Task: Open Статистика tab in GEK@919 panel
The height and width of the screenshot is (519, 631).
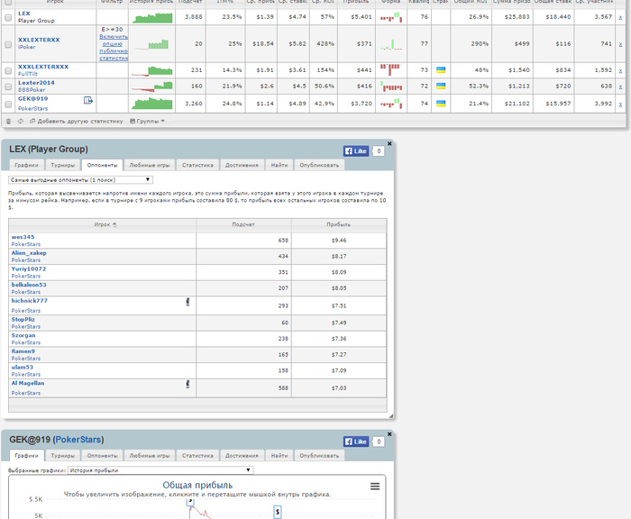Action: [x=197, y=455]
